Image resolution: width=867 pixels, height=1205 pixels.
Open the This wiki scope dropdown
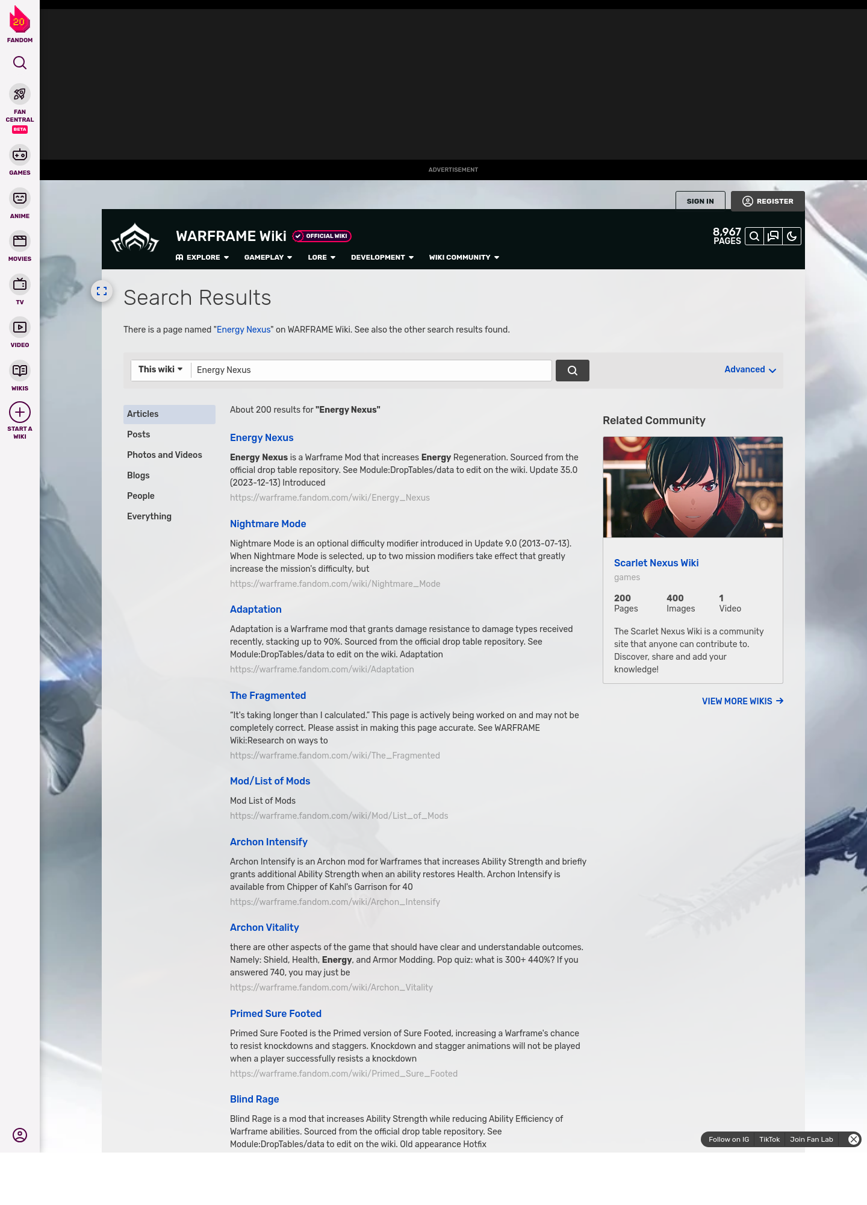point(161,369)
